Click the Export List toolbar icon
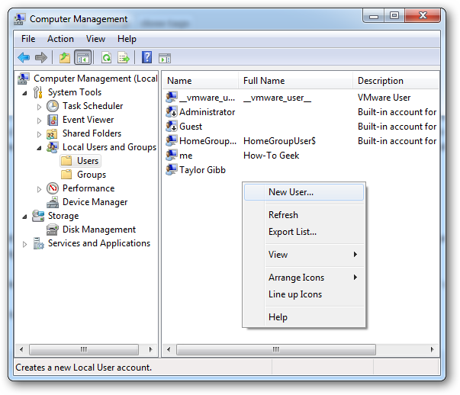460x395 pixels. 124,57
